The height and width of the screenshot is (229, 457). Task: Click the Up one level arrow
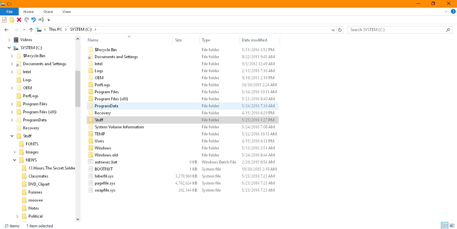click(x=31, y=30)
